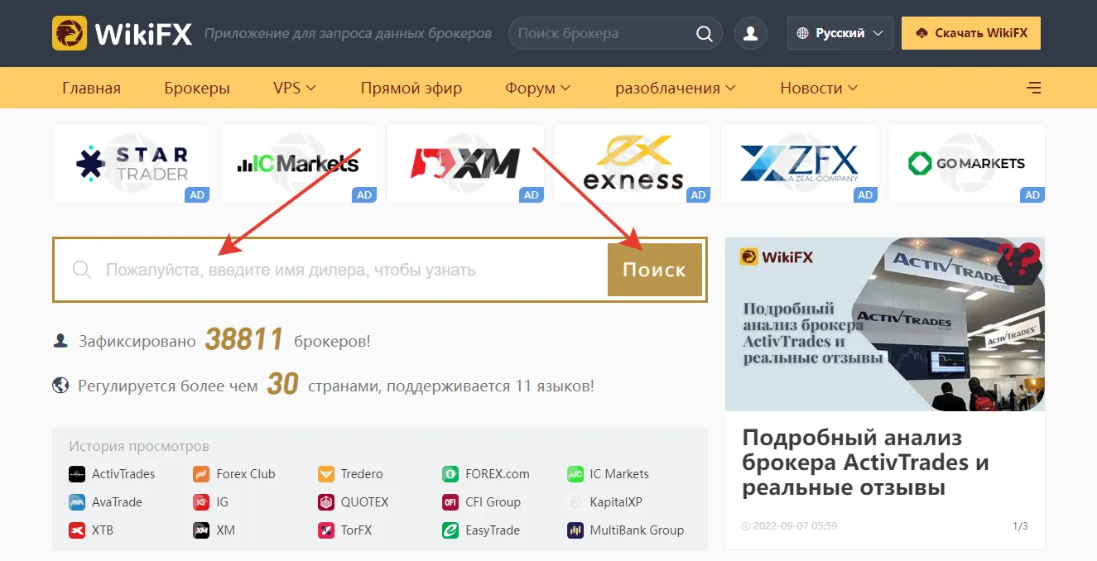Click the CFI Group icon in history

tap(450, 502)
